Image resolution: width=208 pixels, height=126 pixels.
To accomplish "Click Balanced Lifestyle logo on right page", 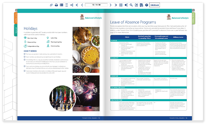I will (177, 17).
